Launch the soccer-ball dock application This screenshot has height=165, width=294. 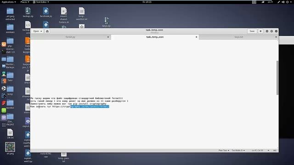(4, 88)
